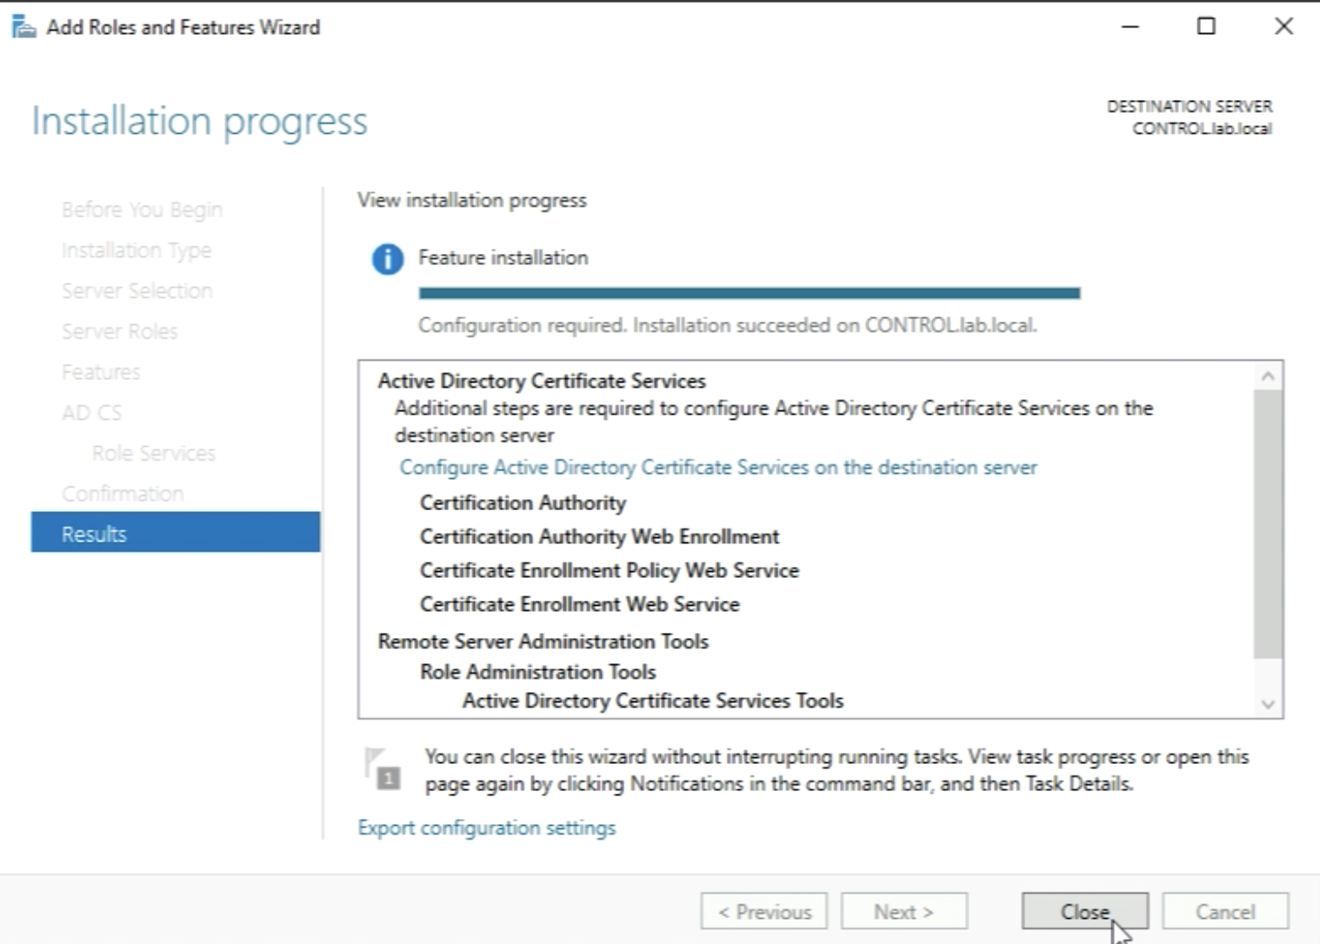The image size is (1320, 944).
Task: Go back with the Previous button
Action: pos(763,912)
